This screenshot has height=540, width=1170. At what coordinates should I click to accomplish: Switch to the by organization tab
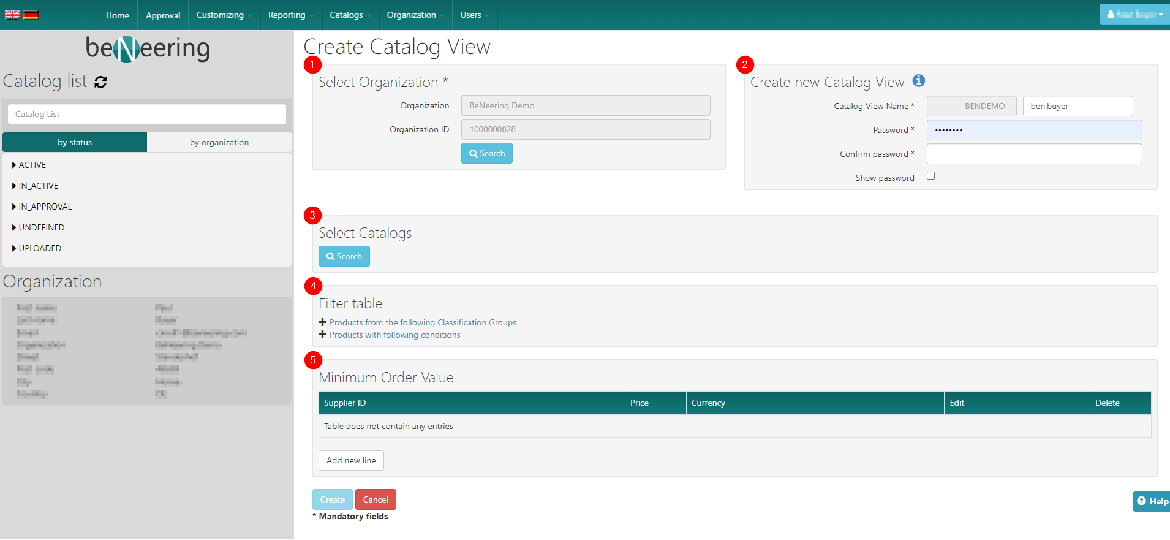point(219,142)
